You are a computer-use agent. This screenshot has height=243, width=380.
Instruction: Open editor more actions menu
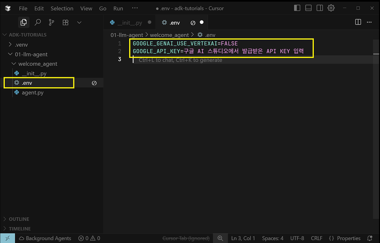[x=369, y=22]
